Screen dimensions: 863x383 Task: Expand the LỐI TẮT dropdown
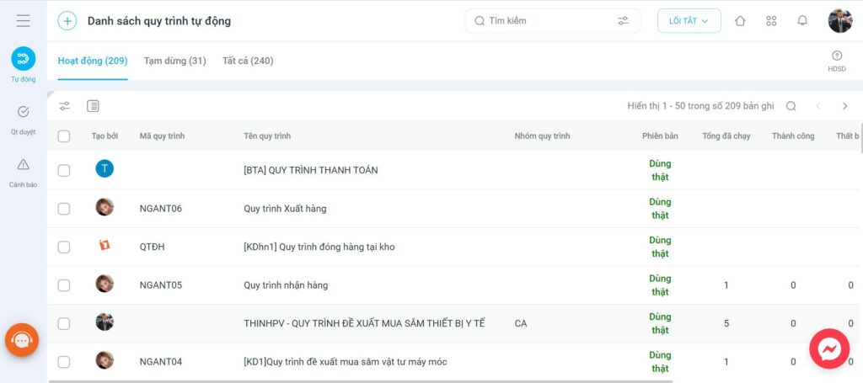pyautogui.click(x=689, y=21)
